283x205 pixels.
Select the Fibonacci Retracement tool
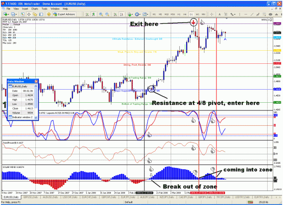[x=264, y=14]
